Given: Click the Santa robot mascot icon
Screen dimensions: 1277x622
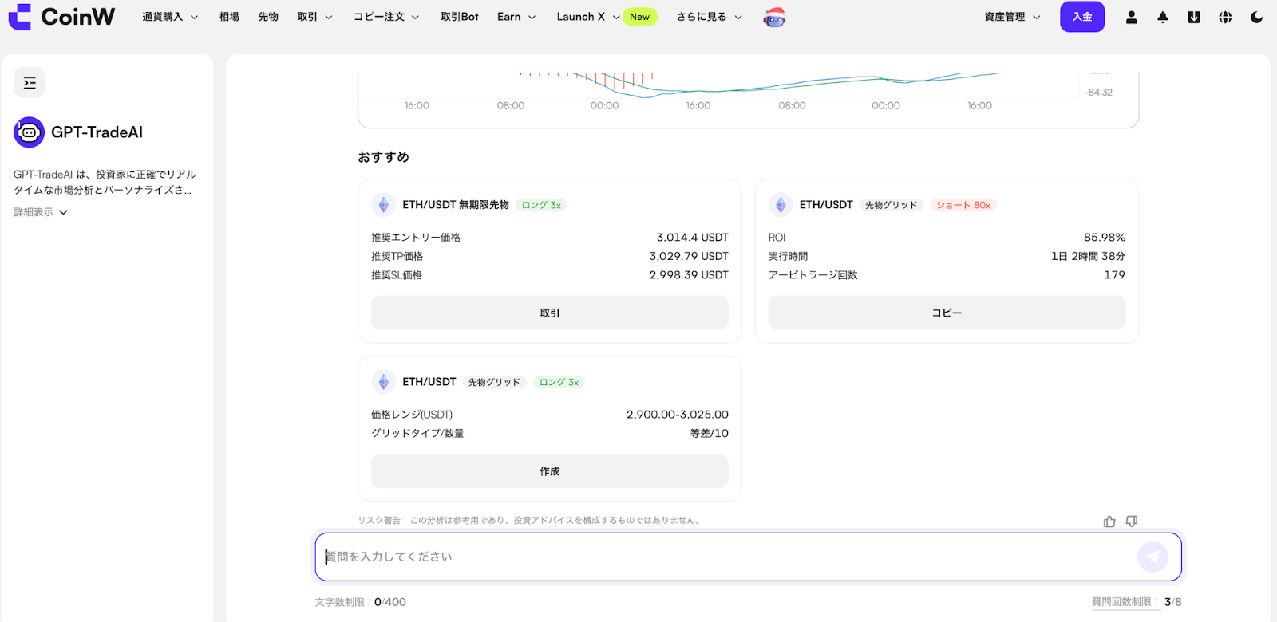Looking at the screenshot, I should 774,17.
